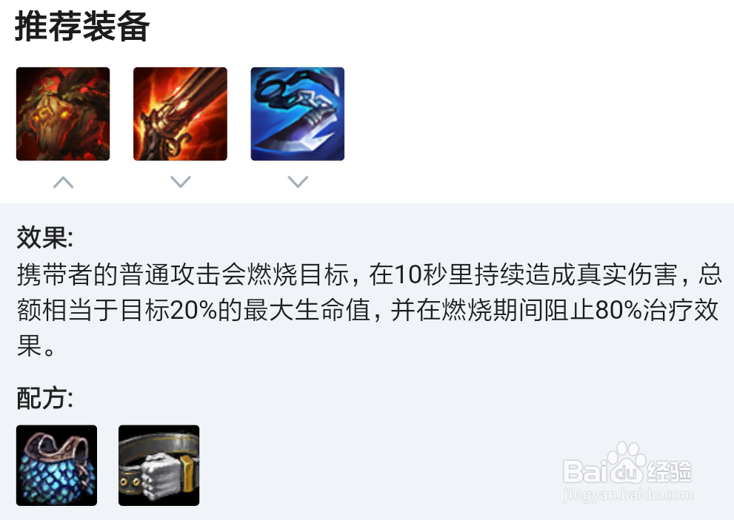Click the line mentioning 20%的最大生命值
Viewport: 734px width, 520px height.
point(367,310)
